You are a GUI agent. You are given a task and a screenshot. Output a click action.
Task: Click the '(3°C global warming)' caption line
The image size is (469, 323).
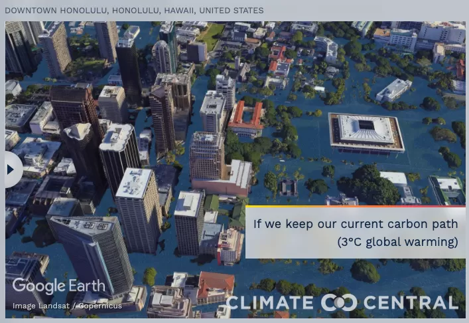point(398,241)
